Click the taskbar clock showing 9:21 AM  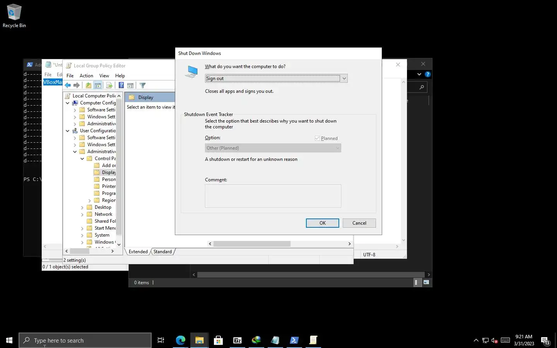[524, 340]
